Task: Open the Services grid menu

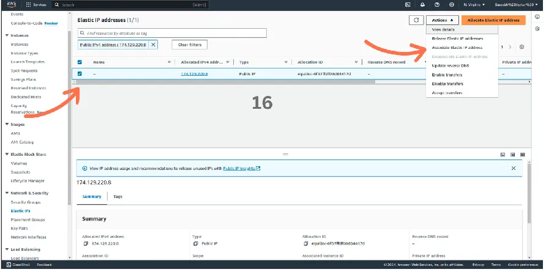Action: [36, 5]
